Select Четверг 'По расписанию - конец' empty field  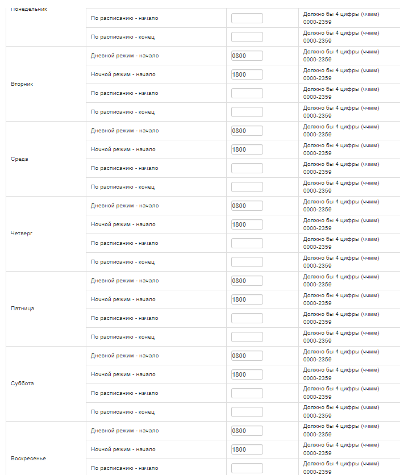(x=247, y=262)
